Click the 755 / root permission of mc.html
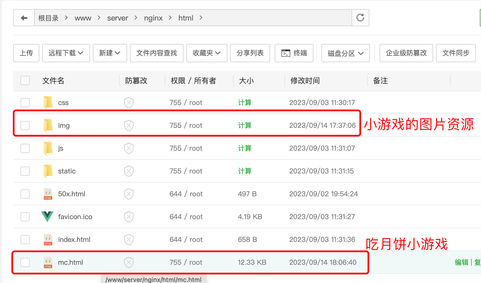Screen dimensions: 481x283 tap(186, 262)
